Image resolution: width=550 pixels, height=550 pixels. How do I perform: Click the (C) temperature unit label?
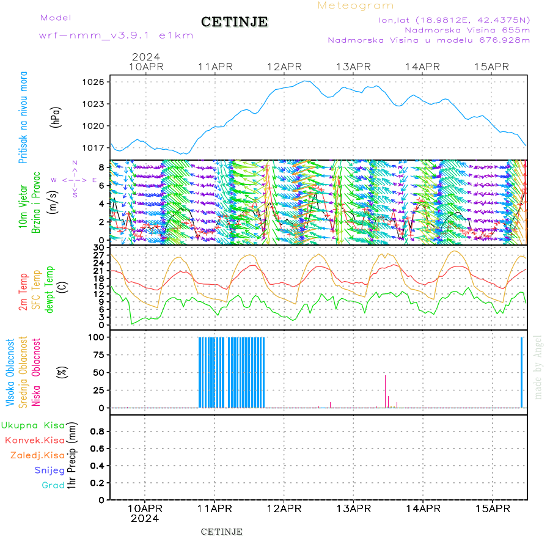(63, 287)
